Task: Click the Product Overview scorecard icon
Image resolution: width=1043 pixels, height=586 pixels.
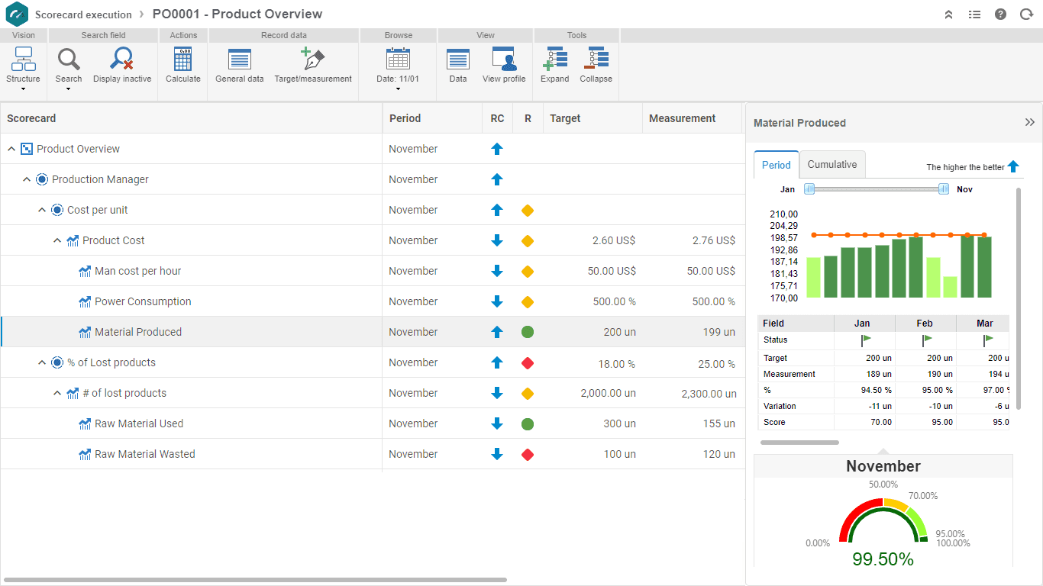Action: [27, 149]
